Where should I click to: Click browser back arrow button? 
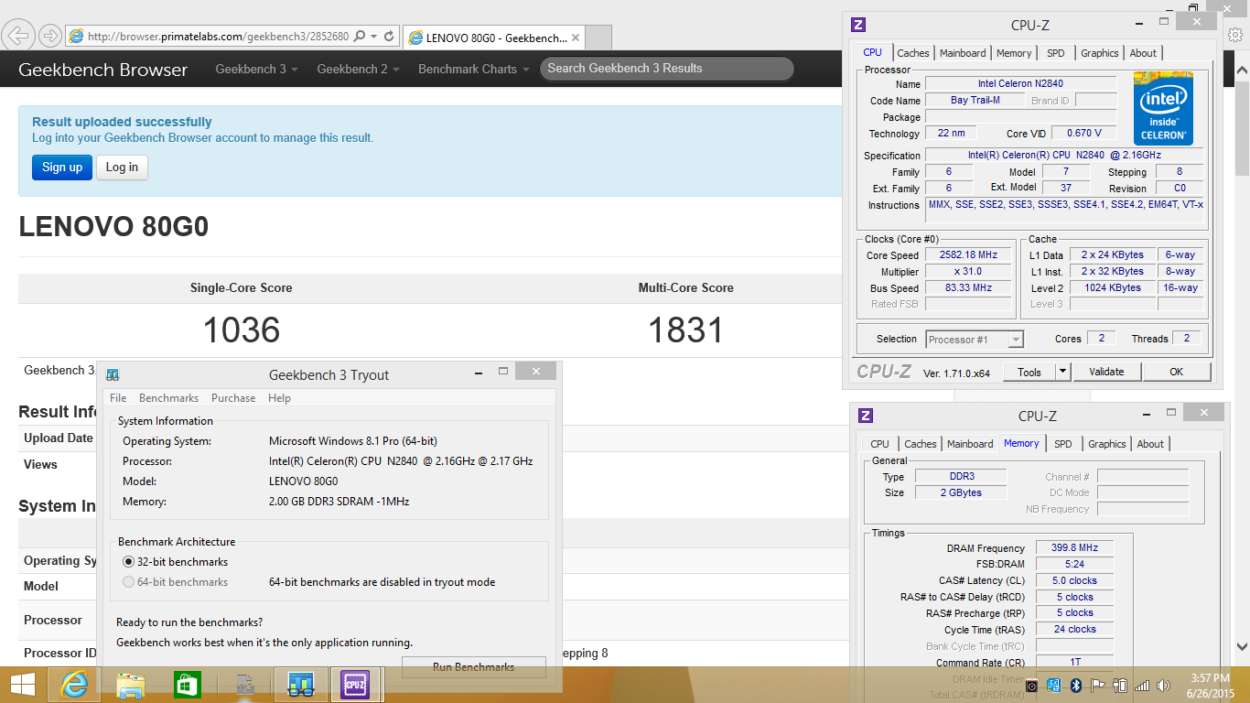click(x=18, y=36)
